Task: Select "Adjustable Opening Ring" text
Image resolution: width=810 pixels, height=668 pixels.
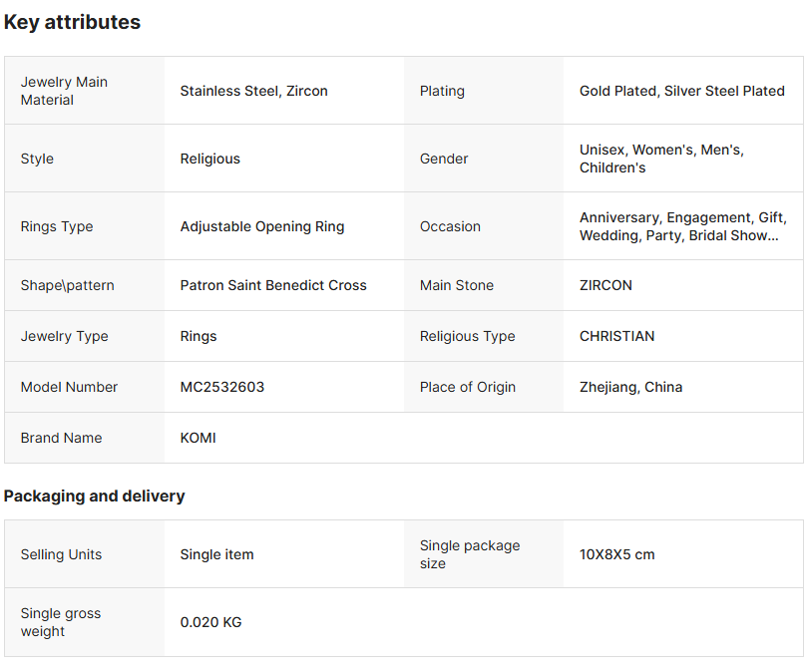Action: click(x=261, y=226)
